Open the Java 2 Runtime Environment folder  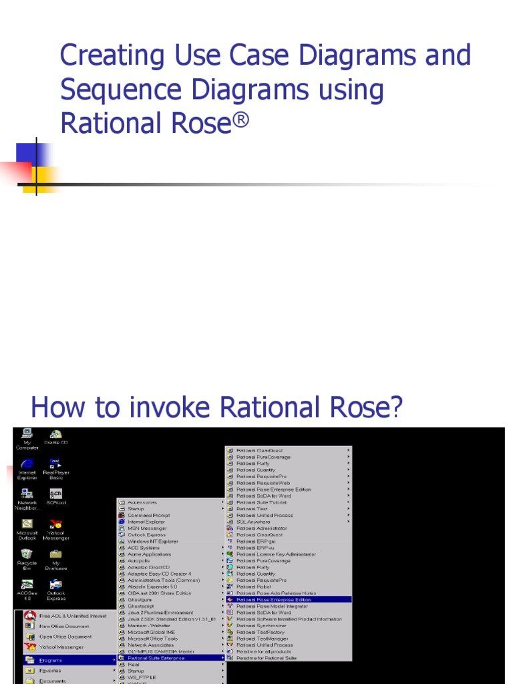(170, 613)
